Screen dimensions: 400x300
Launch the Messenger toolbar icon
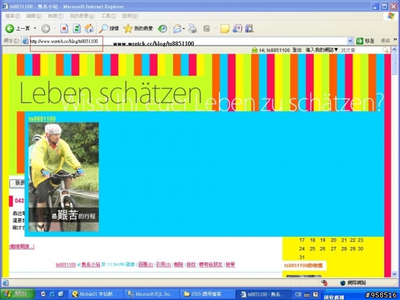tap(237, 28)
